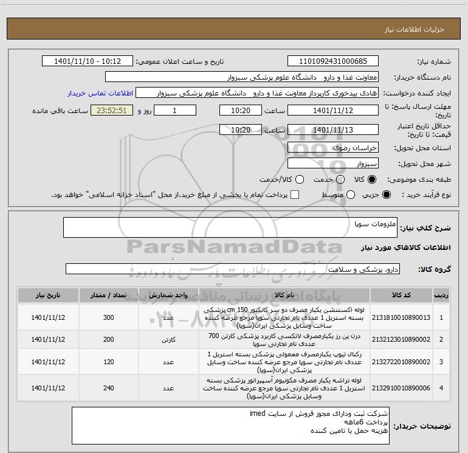
Task: Click product code 2132910010890006
Action: coord(401,388)
